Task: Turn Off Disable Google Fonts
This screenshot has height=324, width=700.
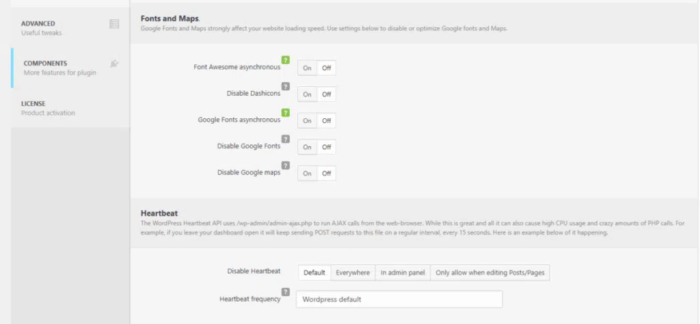Action: click(x=327, y=147)
